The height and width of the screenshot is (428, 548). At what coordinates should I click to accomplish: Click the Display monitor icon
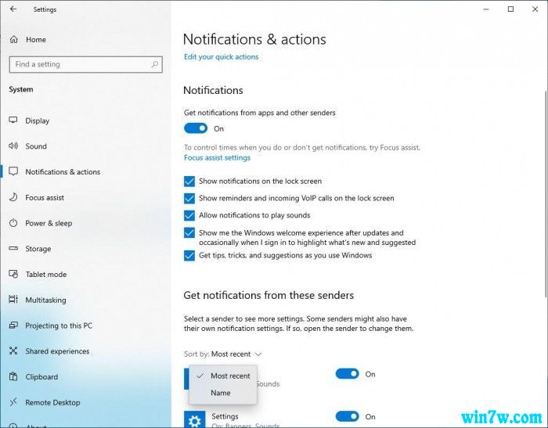pos(13,120)
